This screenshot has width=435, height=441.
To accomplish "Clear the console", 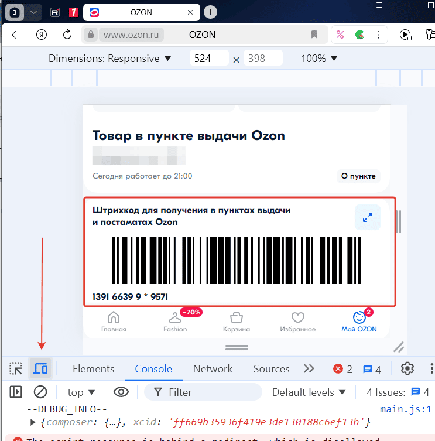I will coord(40,392).
